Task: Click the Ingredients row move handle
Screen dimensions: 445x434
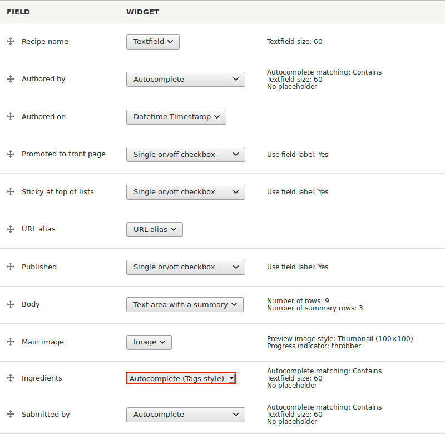Action: point(11,378)
